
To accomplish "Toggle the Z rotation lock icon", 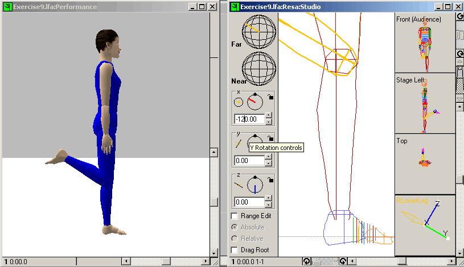I will click(270, 180).
